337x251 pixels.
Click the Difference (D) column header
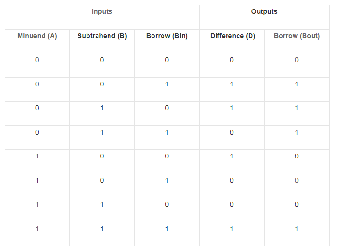[x=232, y=36]
